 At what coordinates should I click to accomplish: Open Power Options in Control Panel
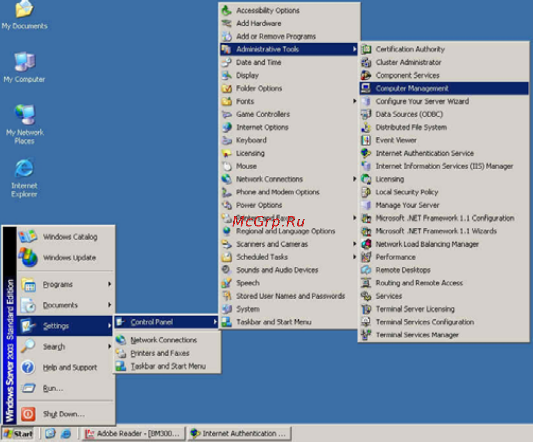289,205
